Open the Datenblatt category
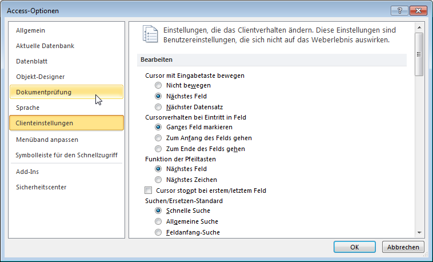 [32, 61]
